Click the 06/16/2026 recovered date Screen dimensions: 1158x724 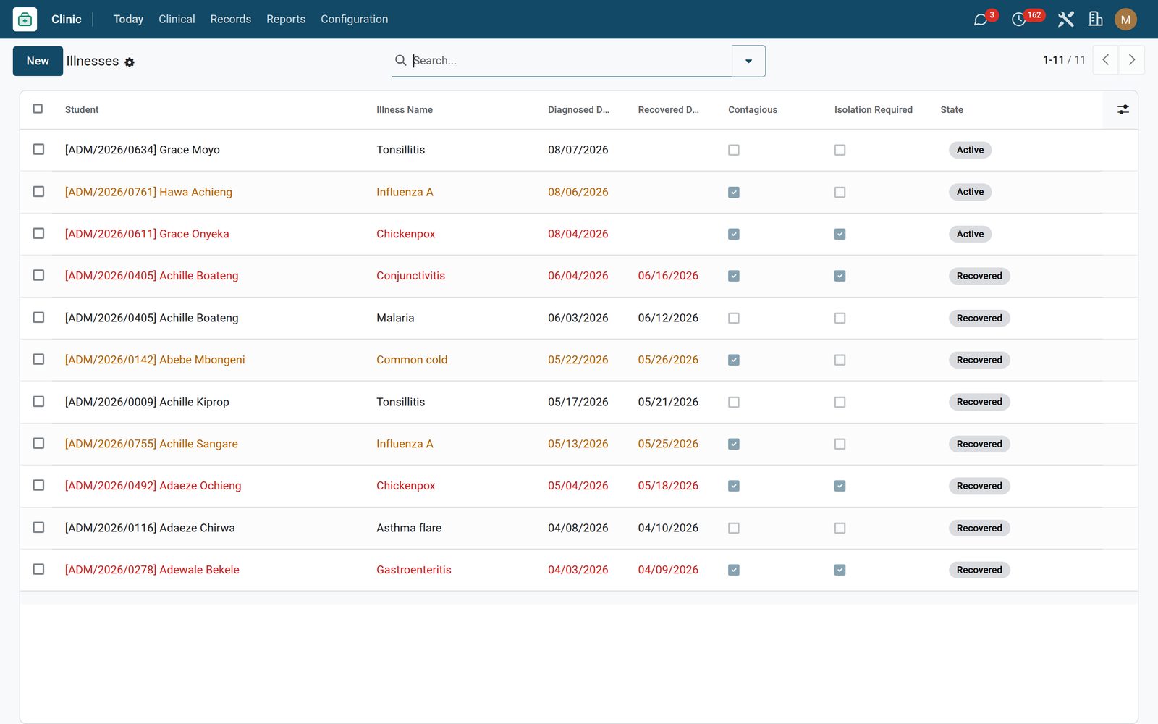pos(668,276)
